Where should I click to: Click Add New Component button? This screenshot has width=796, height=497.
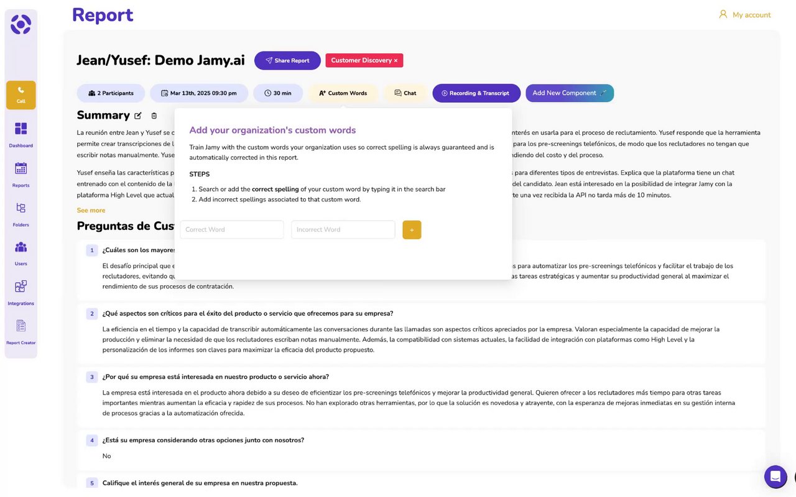pos(570,93)
